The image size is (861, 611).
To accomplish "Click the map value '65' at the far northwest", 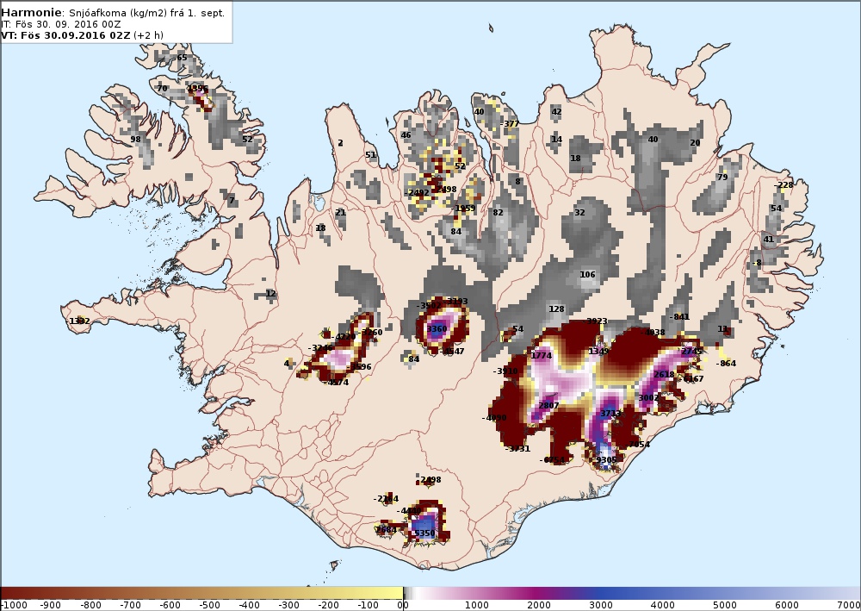I will pos(182,57).
